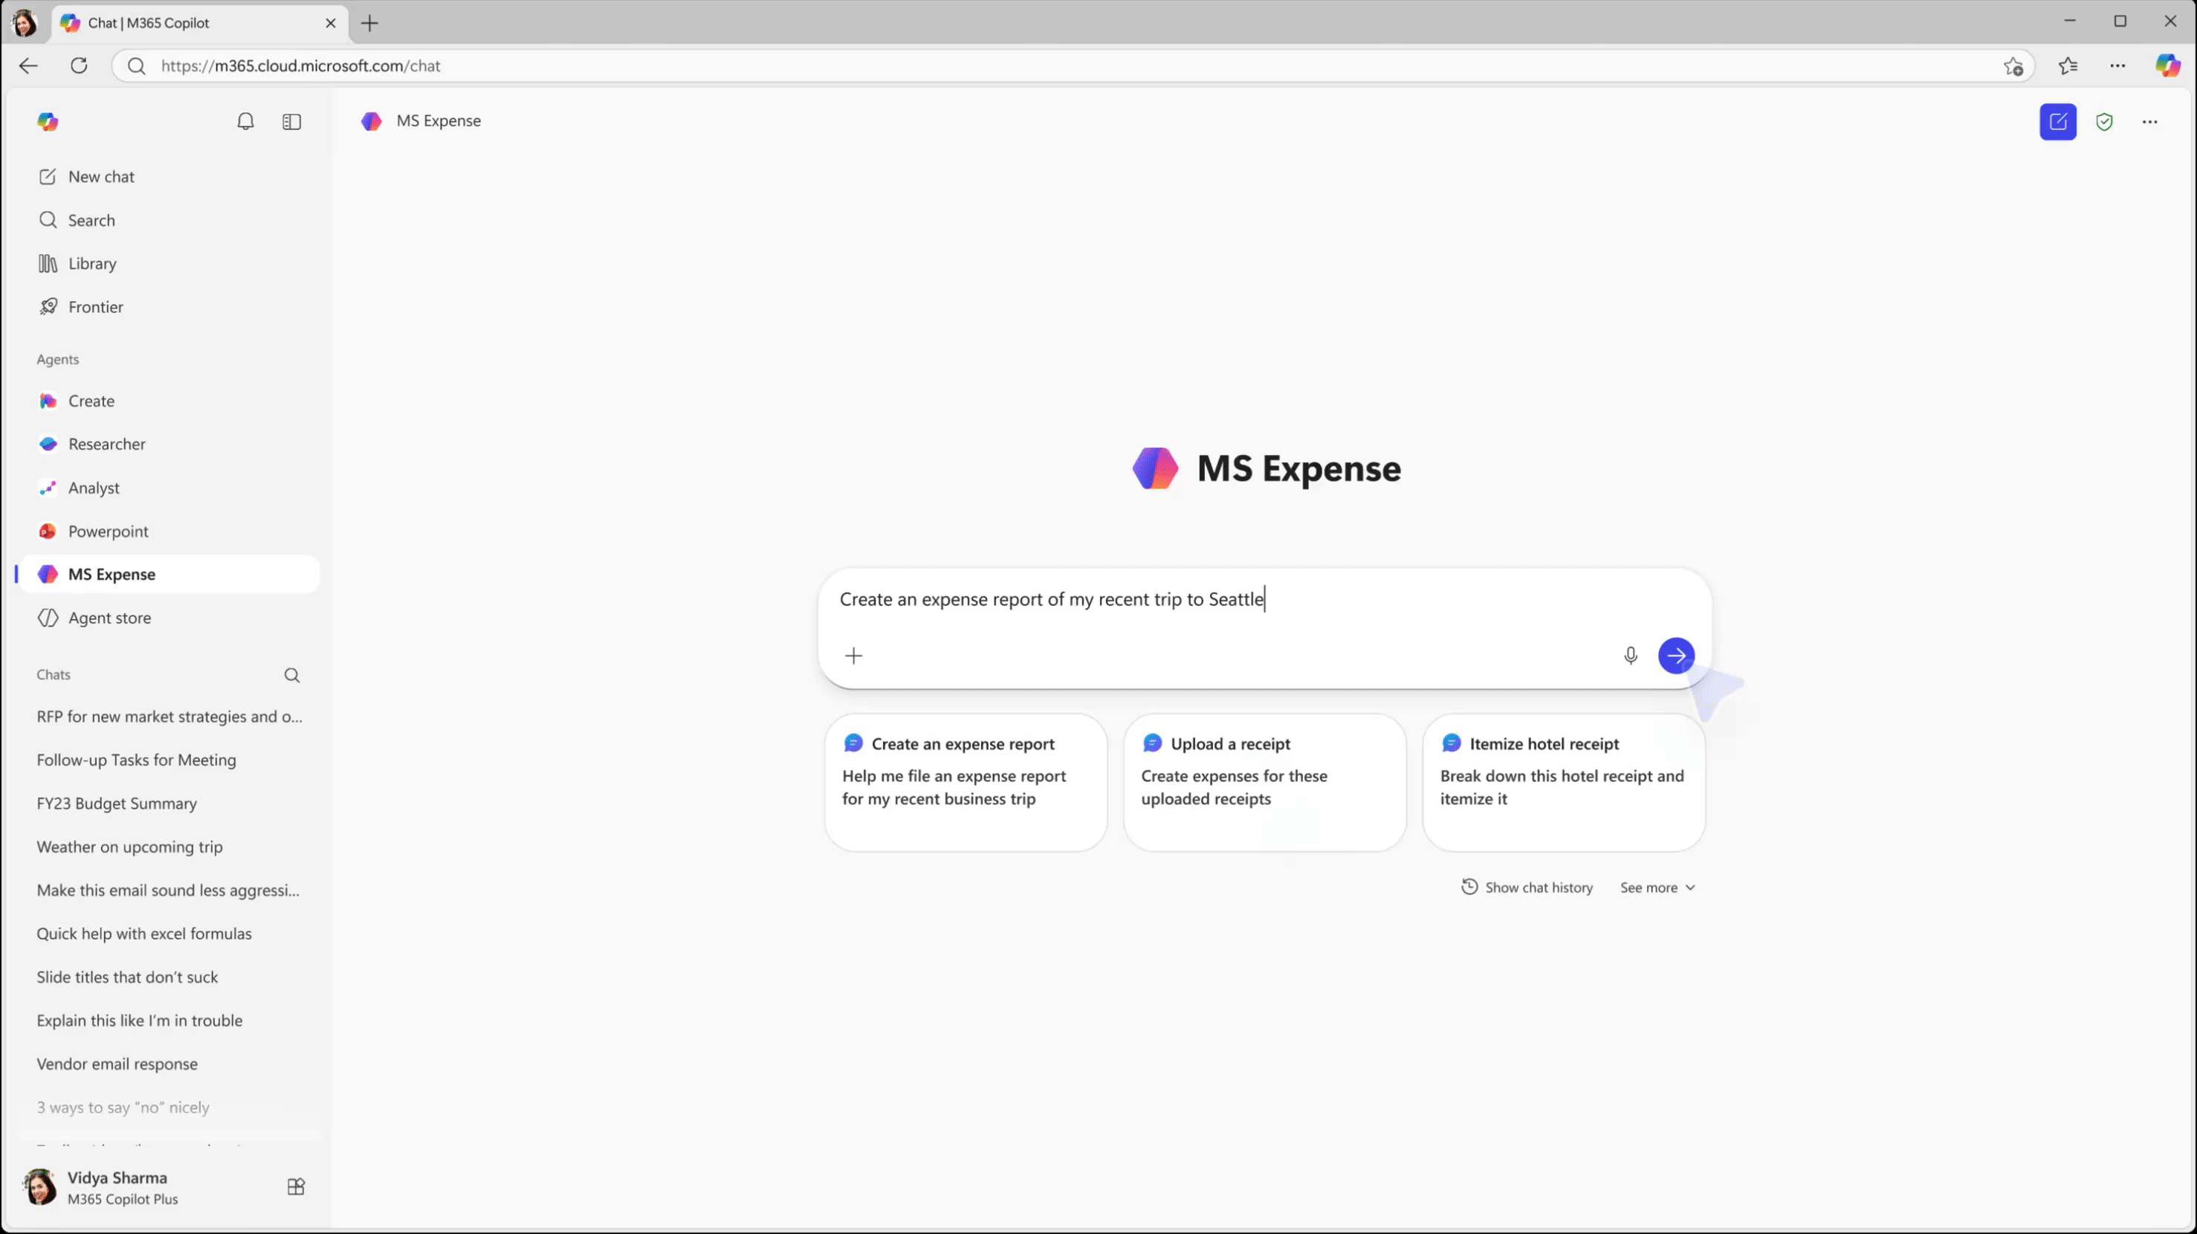Image resolution: width=2197 pixels, height=1234 pixels.
Task: Click the blue new chat compose icon top right
Action: 2058,122
